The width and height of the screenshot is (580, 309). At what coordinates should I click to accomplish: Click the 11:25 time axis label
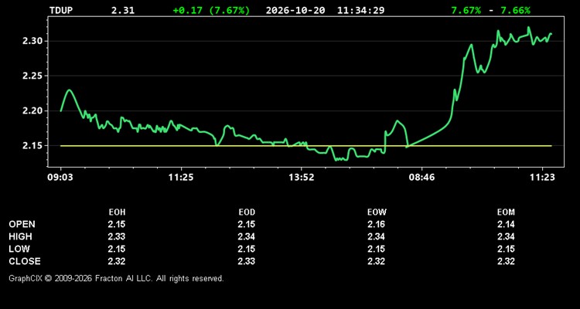181,178
